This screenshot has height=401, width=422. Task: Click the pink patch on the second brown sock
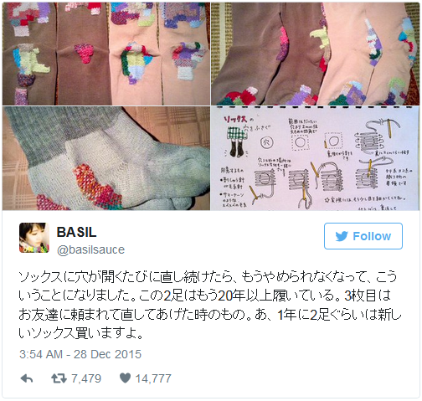coord(85,53)
